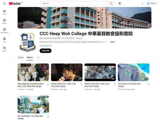This screenshot has height=120, width=160.
Task: Subscribe to CCC Heep Woh College
Action: [x=45, y=51]
